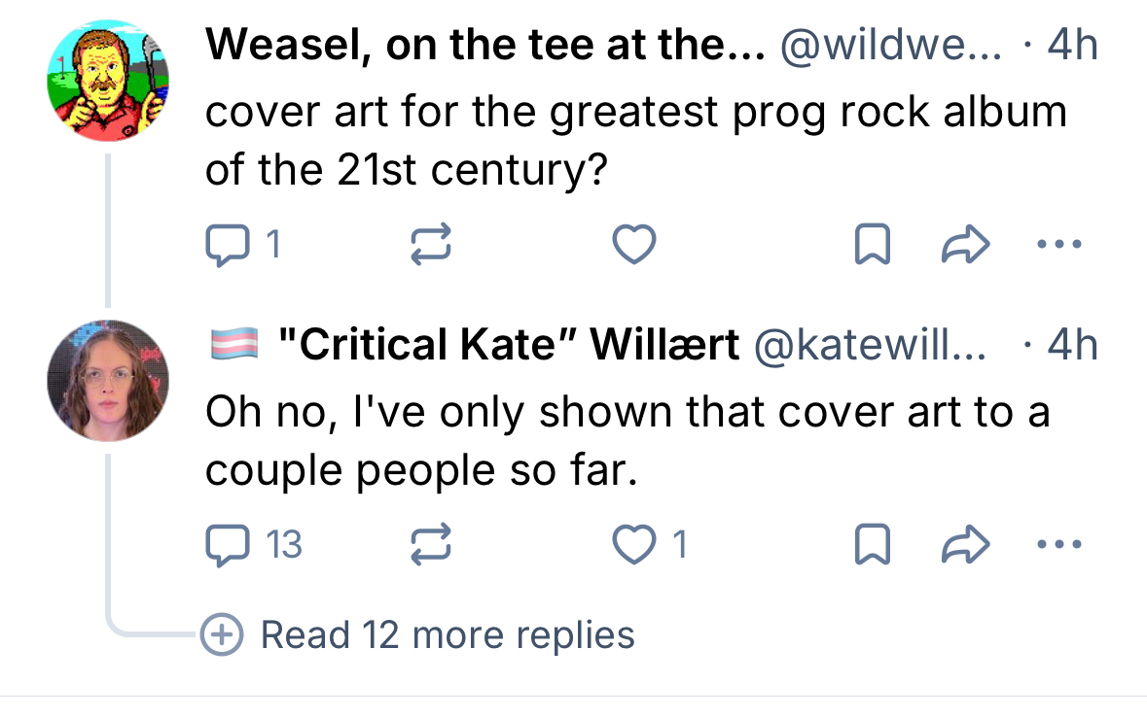Visit "Critical Kate" Willært's profile name
The height and width of the screenshot is (717, 1147).
(508, 344)
